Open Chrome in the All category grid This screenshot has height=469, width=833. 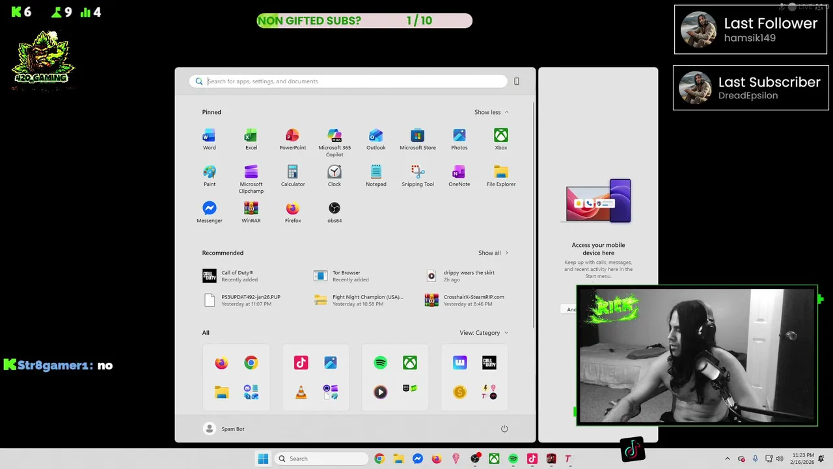coord(251,363)
